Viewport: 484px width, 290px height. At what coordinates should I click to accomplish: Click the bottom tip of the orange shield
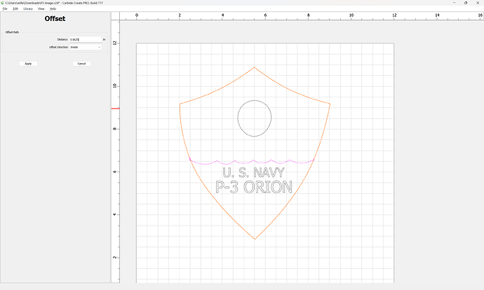pyautogui.click(x=255, y=239)
